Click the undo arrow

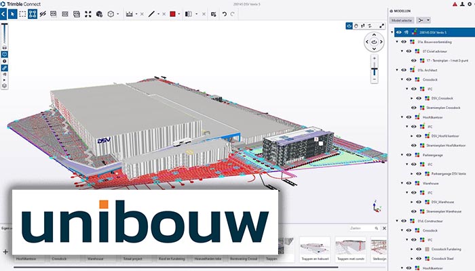pos(224,14)
